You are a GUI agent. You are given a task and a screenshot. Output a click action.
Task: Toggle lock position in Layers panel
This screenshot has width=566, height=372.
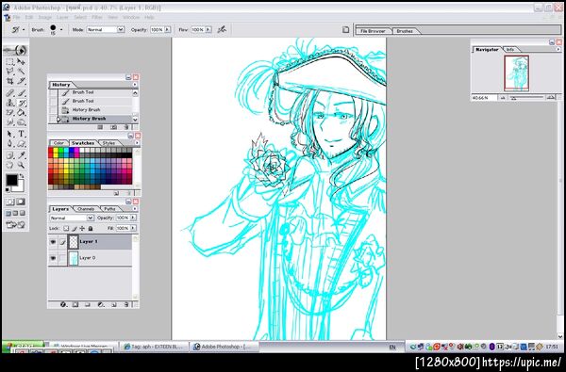(82, 228)
